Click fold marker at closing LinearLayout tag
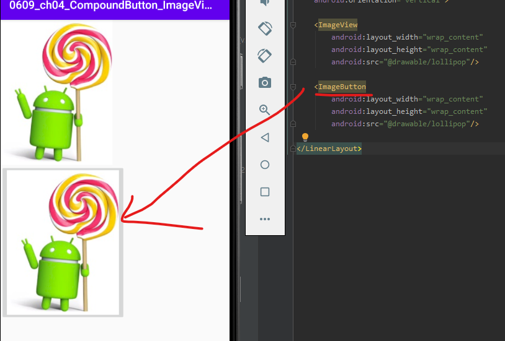Image resolution: width=505 pixels, height=341 pixels. point(293,149)
